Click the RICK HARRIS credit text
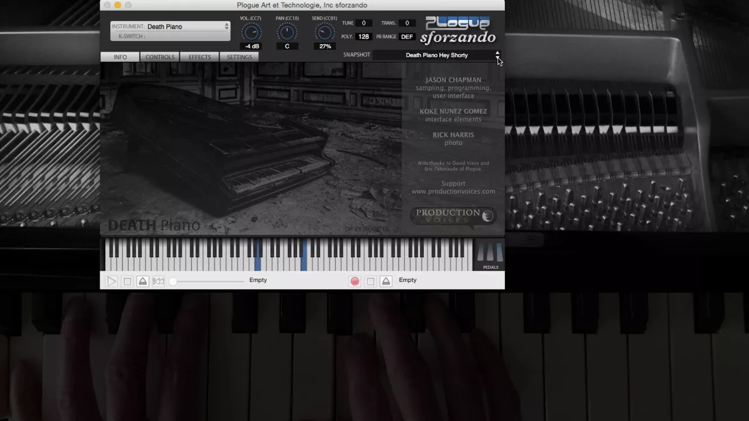 (453, 134)
